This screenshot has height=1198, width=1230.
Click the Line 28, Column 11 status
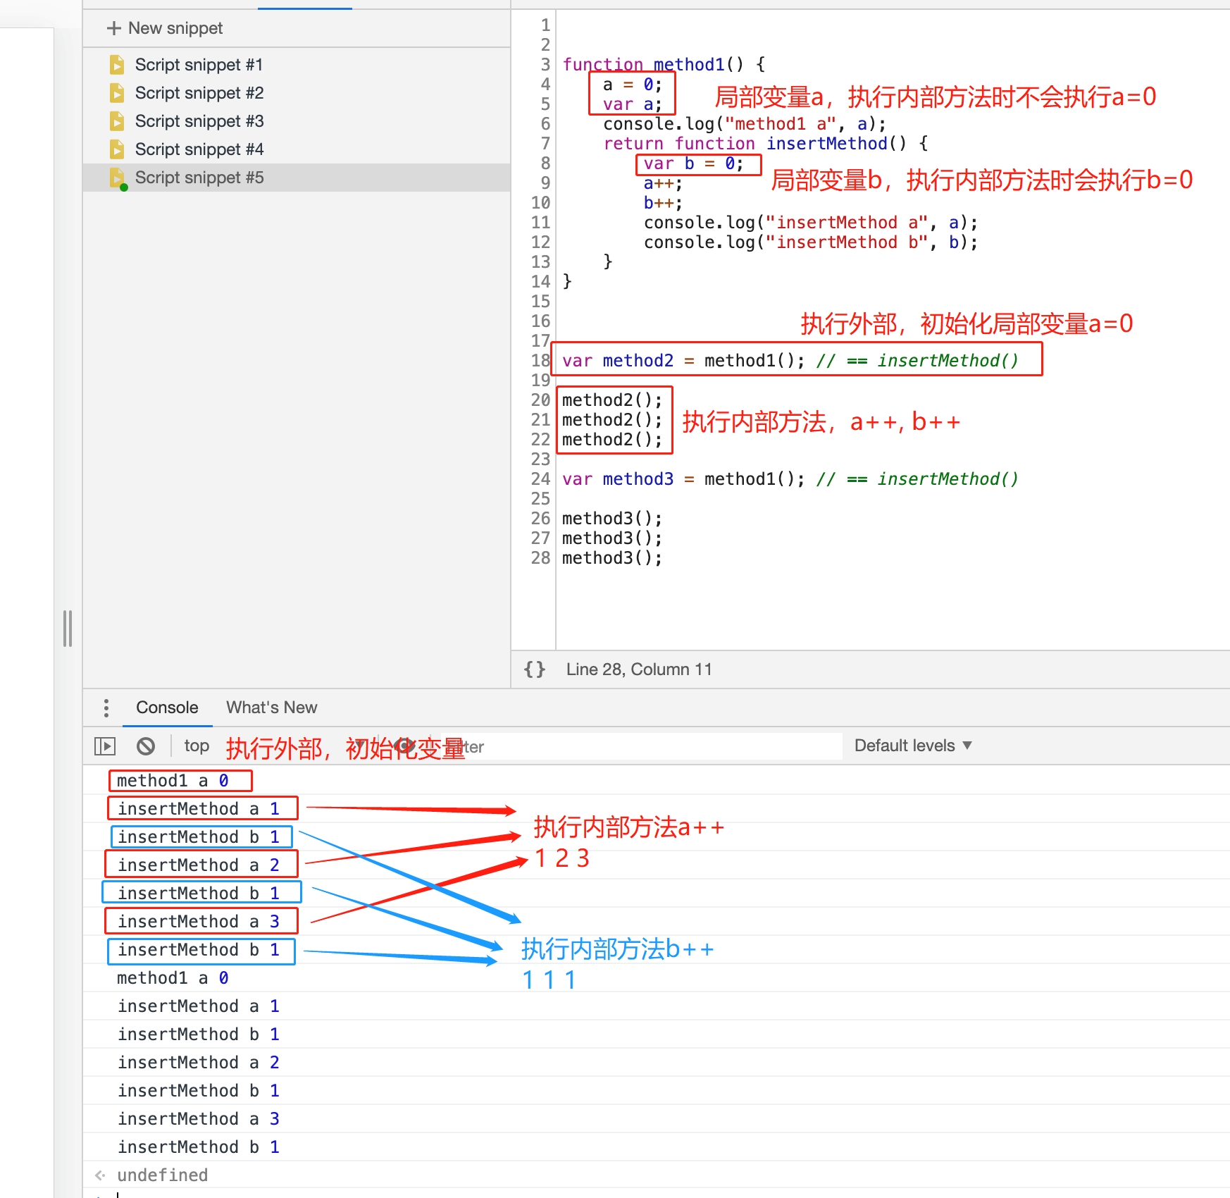638,669
